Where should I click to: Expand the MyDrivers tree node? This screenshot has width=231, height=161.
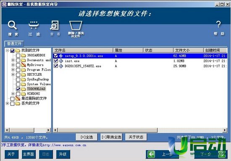point(13,65)
